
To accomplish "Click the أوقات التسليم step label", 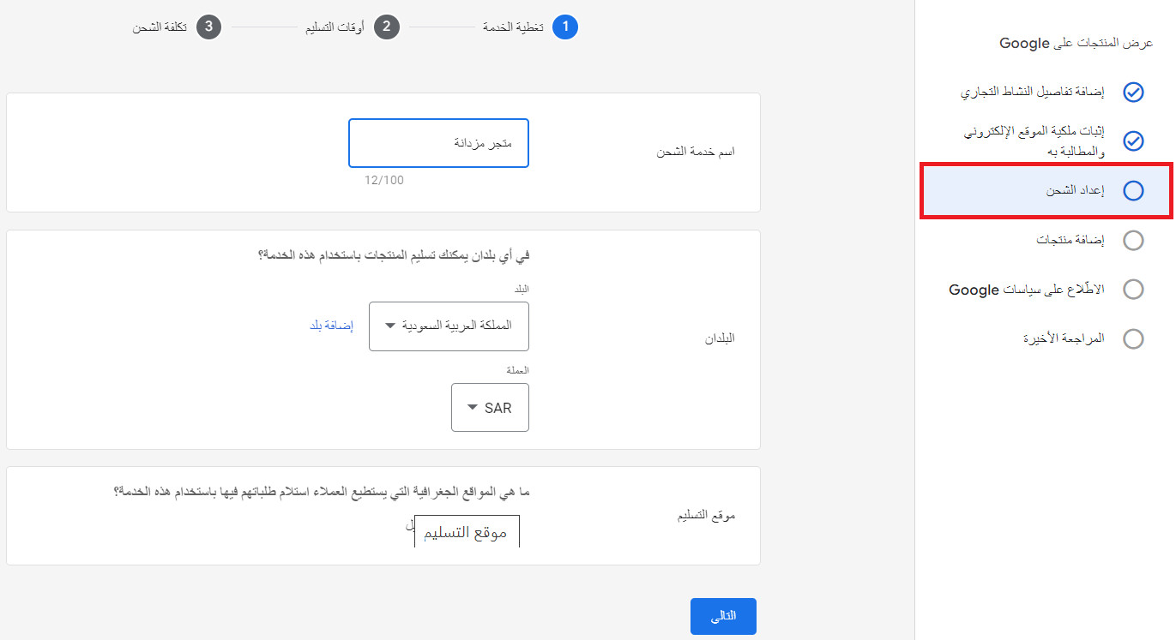I will [x=335, y=27].
